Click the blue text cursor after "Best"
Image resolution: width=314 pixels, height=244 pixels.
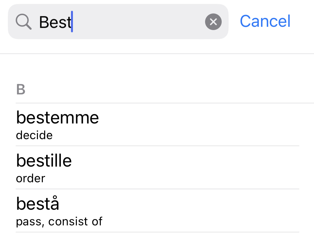click(72, 22)
